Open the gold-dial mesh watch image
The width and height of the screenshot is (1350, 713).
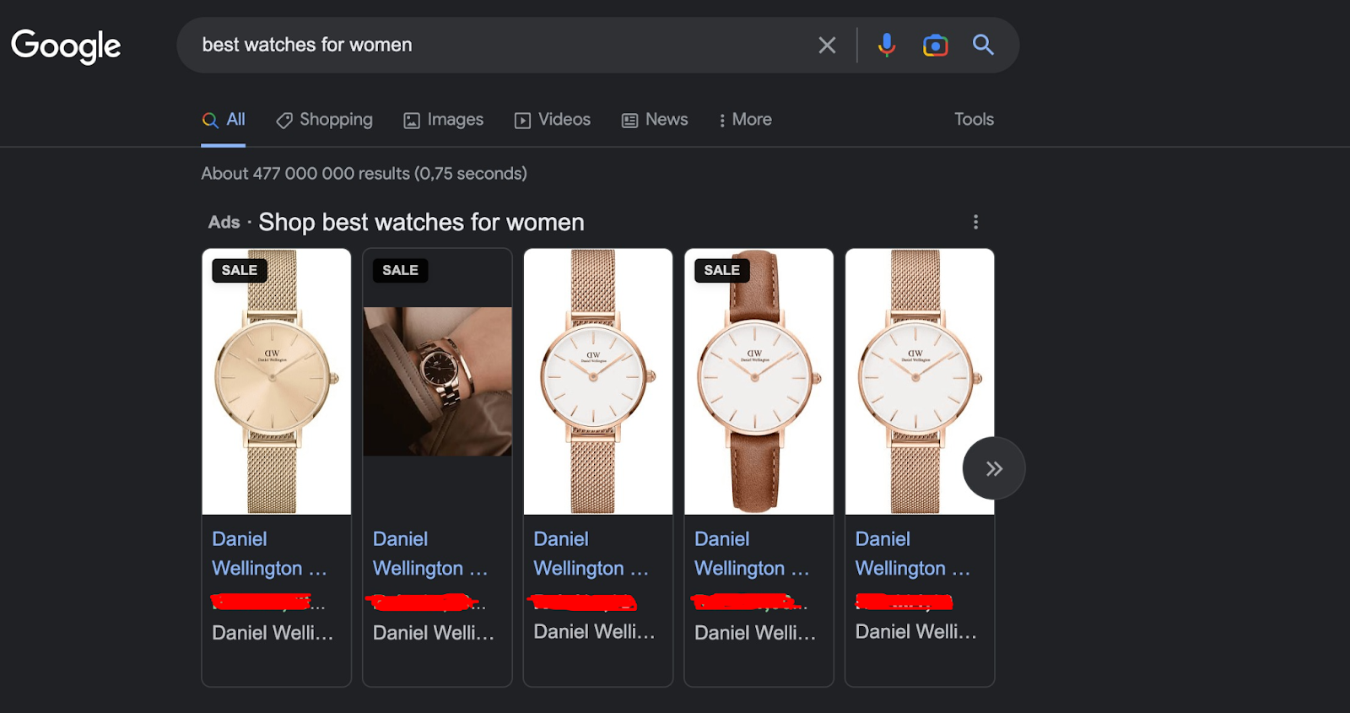pos(277,381)
